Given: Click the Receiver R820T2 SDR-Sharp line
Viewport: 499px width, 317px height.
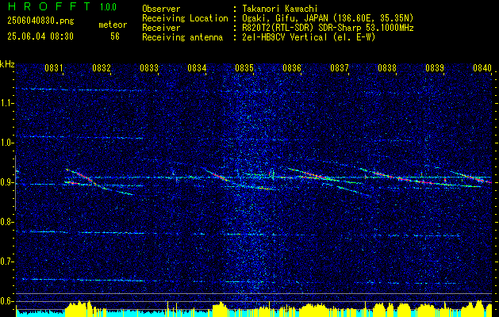Looking at the screenshot, I should (x=328, y=28).
